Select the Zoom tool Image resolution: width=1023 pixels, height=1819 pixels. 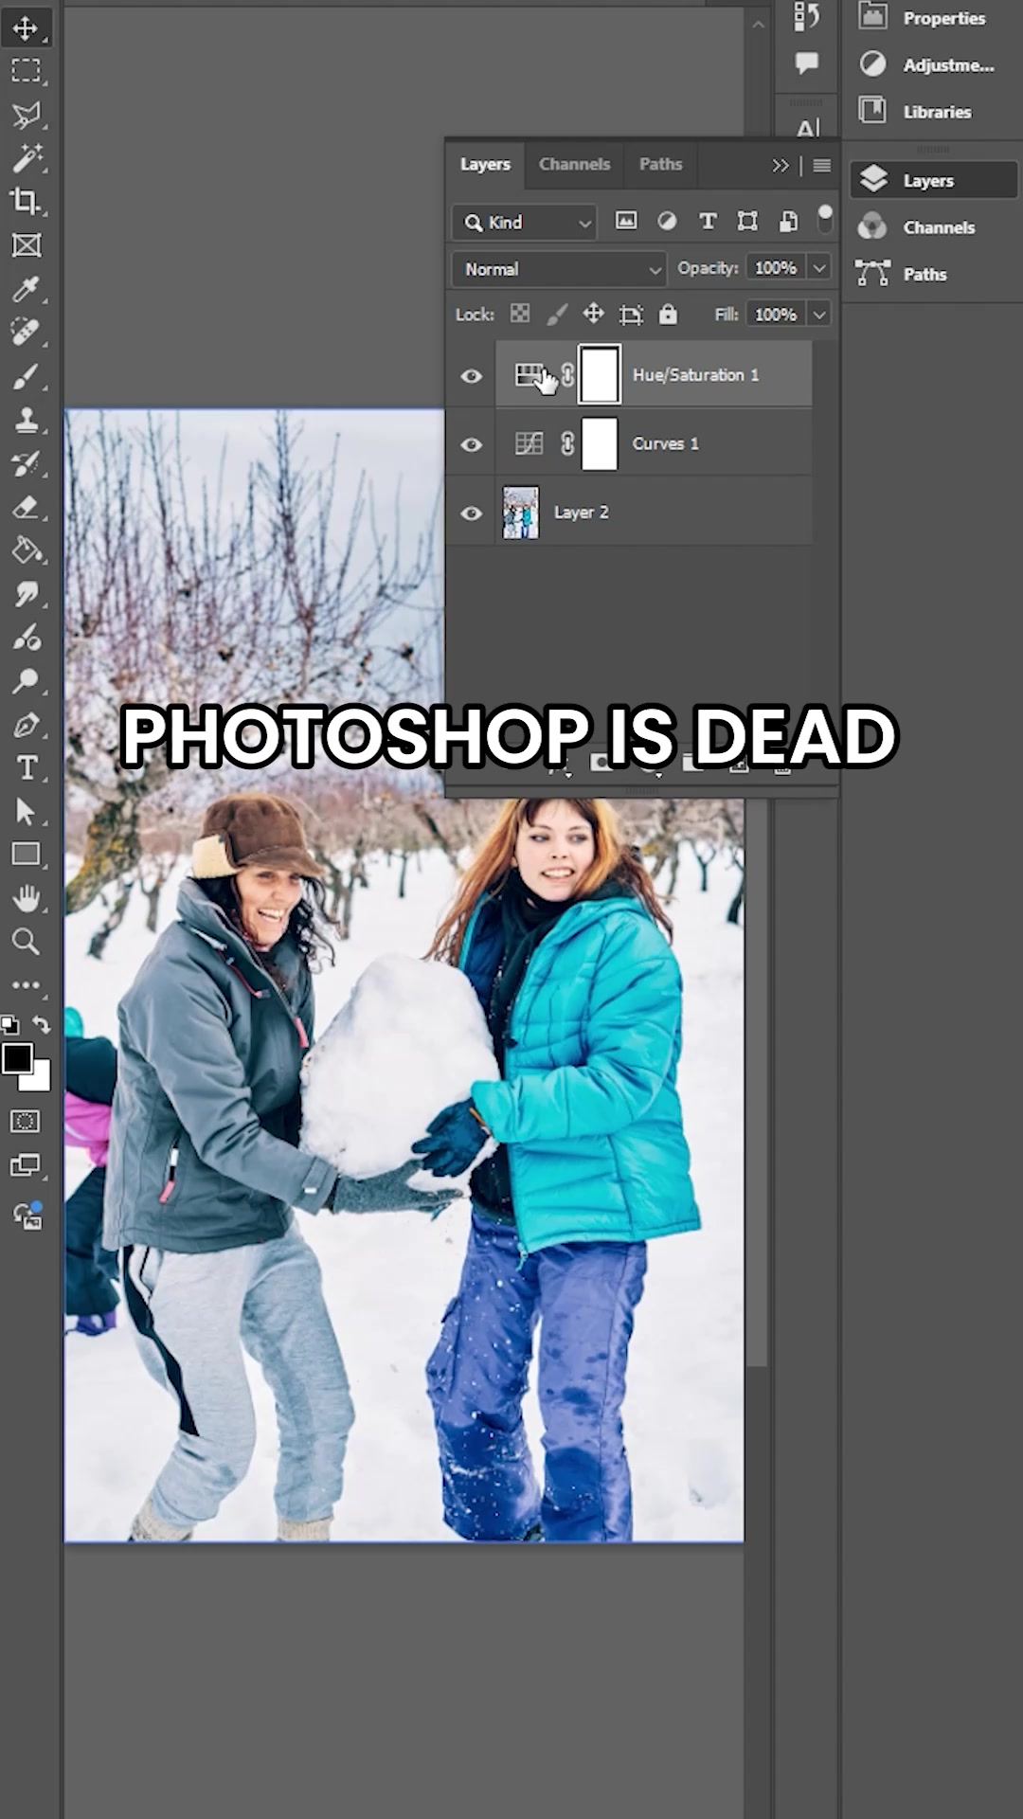coord(26,941)
